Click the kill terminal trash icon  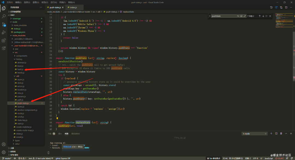[281, 133]
